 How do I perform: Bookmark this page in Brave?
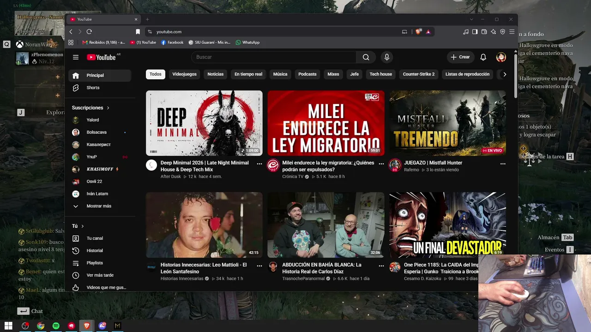[138, 32]
